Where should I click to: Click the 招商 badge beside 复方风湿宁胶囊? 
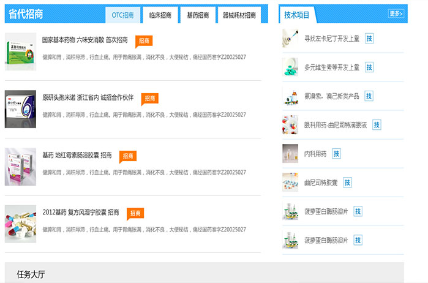[x=135, y=213]
